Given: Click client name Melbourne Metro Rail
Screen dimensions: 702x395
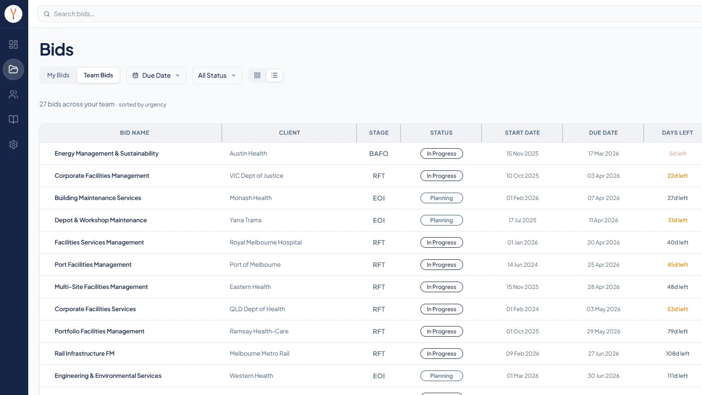Looking at the screenshot, I should click(259, 354).
